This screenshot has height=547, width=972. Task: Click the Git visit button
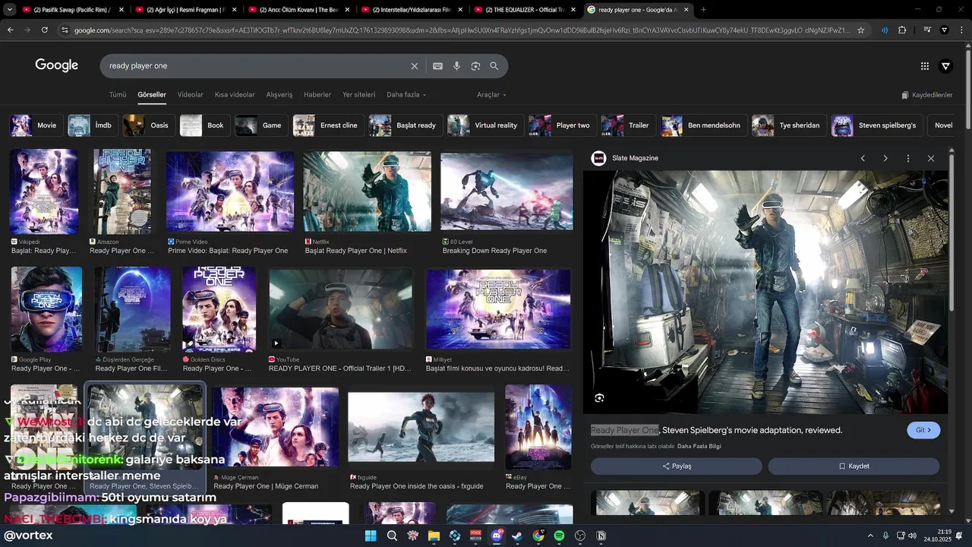(x=923, y=430)
